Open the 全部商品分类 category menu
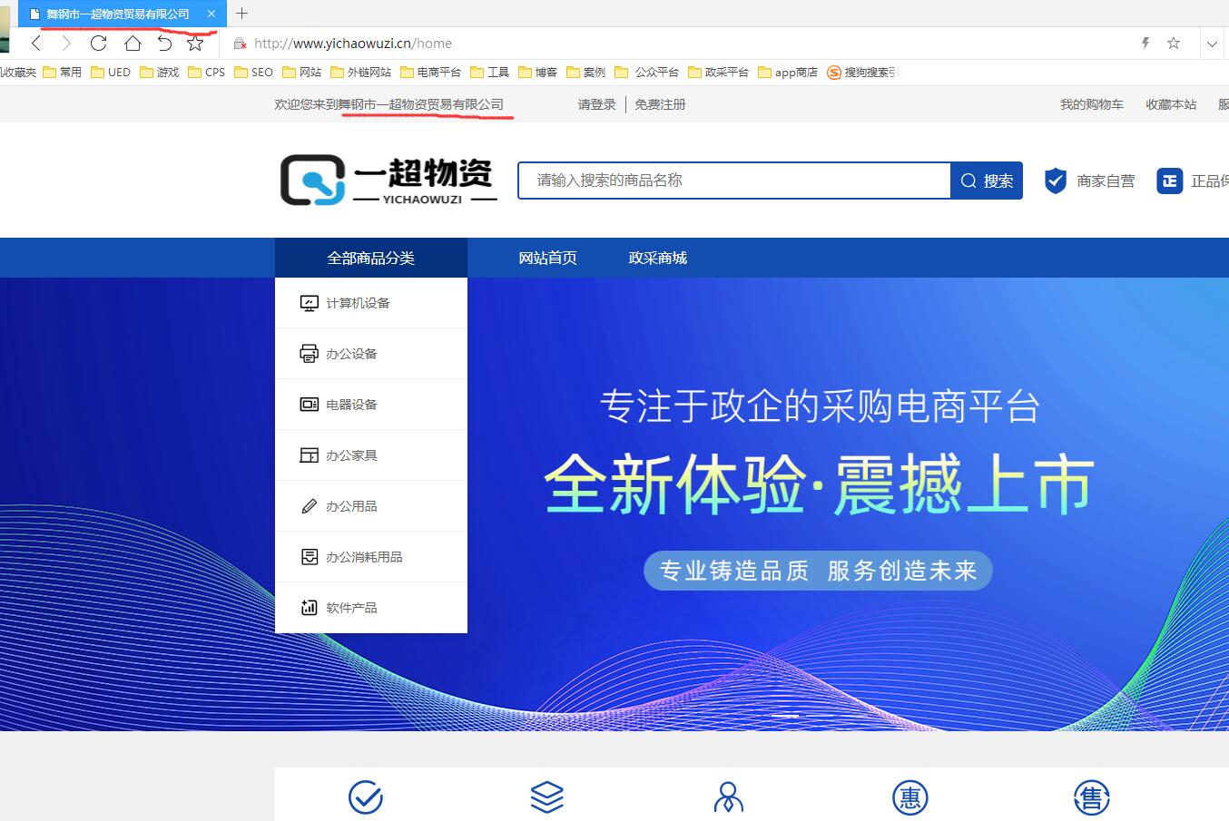Image resolution: width=1229 pixels, height=821 pixels. [370, 259]
